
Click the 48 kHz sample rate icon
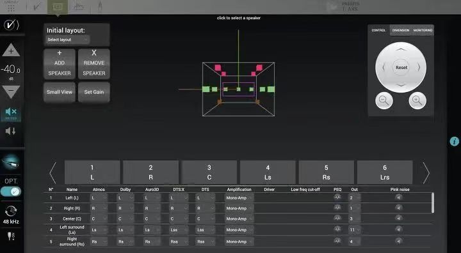point(11,214)
